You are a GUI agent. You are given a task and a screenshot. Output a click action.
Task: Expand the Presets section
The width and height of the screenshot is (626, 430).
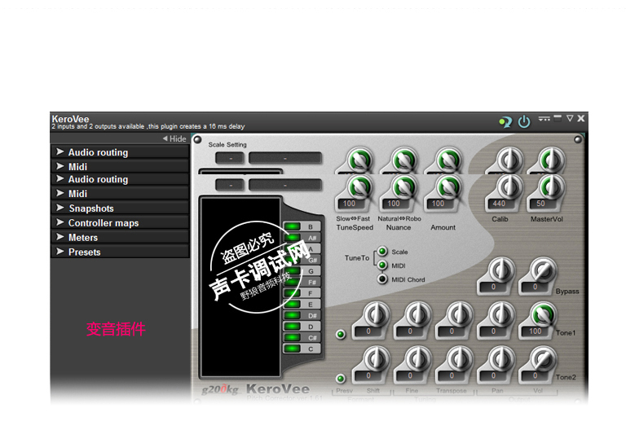pyautogui.click(x=120, y=252)
